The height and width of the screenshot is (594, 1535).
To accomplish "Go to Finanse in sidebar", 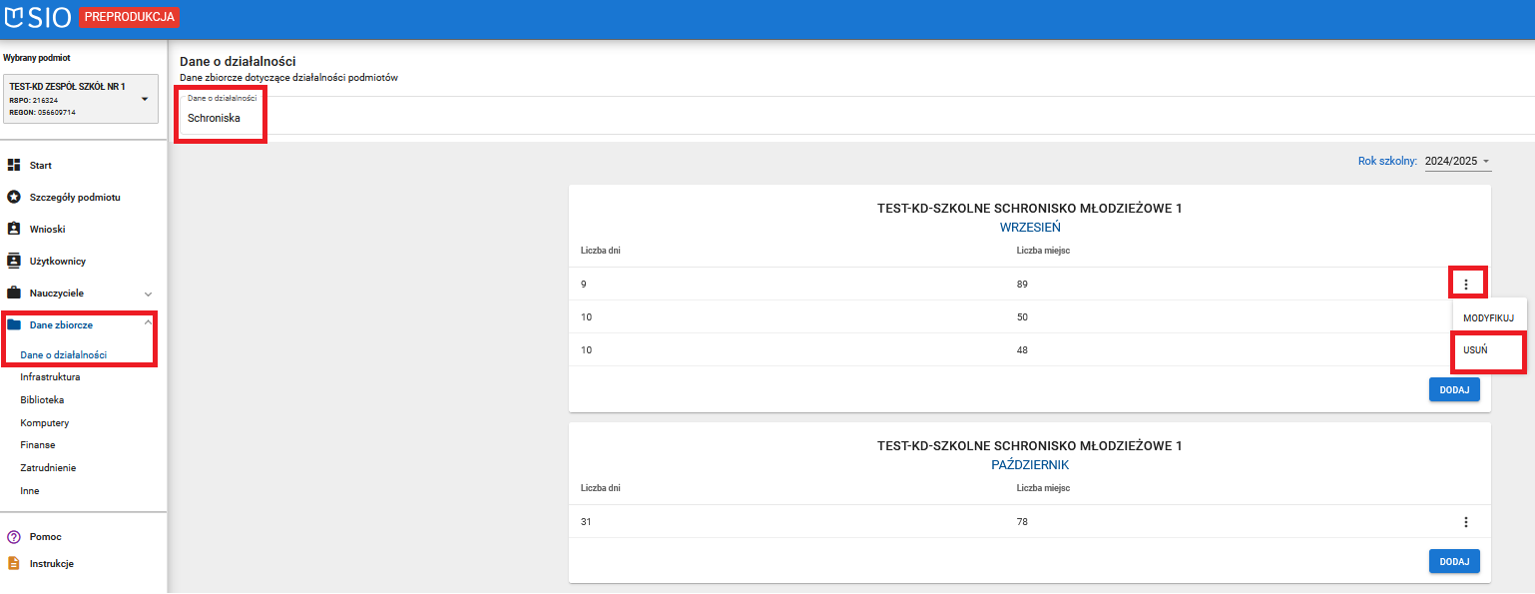I will click(38, 445).
